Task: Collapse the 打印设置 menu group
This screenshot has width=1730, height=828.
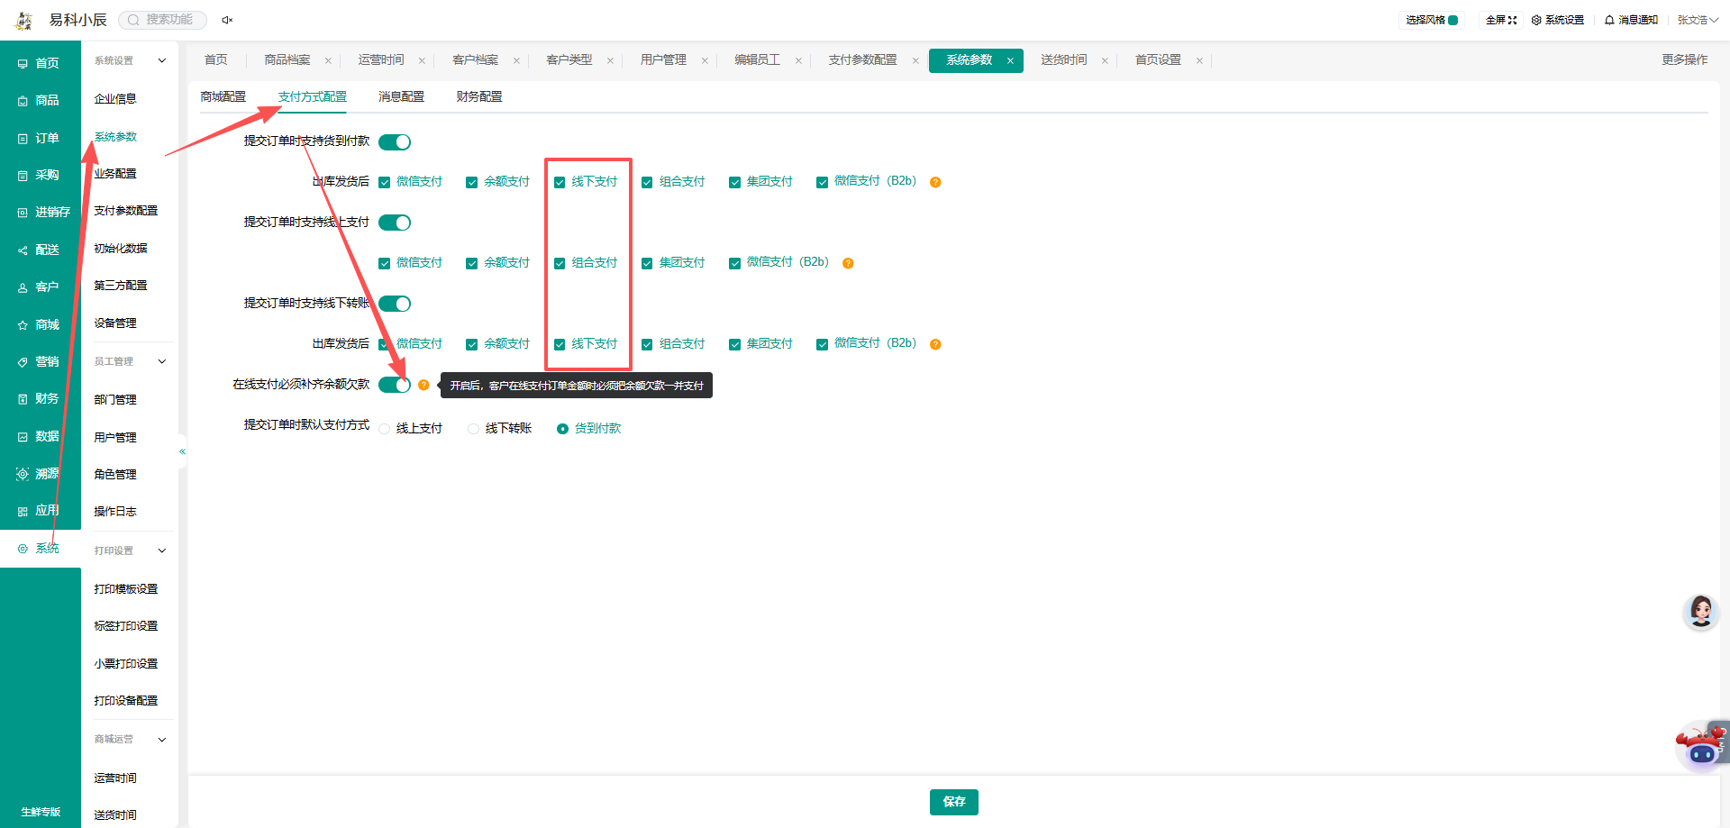Action: coord(162,550)
